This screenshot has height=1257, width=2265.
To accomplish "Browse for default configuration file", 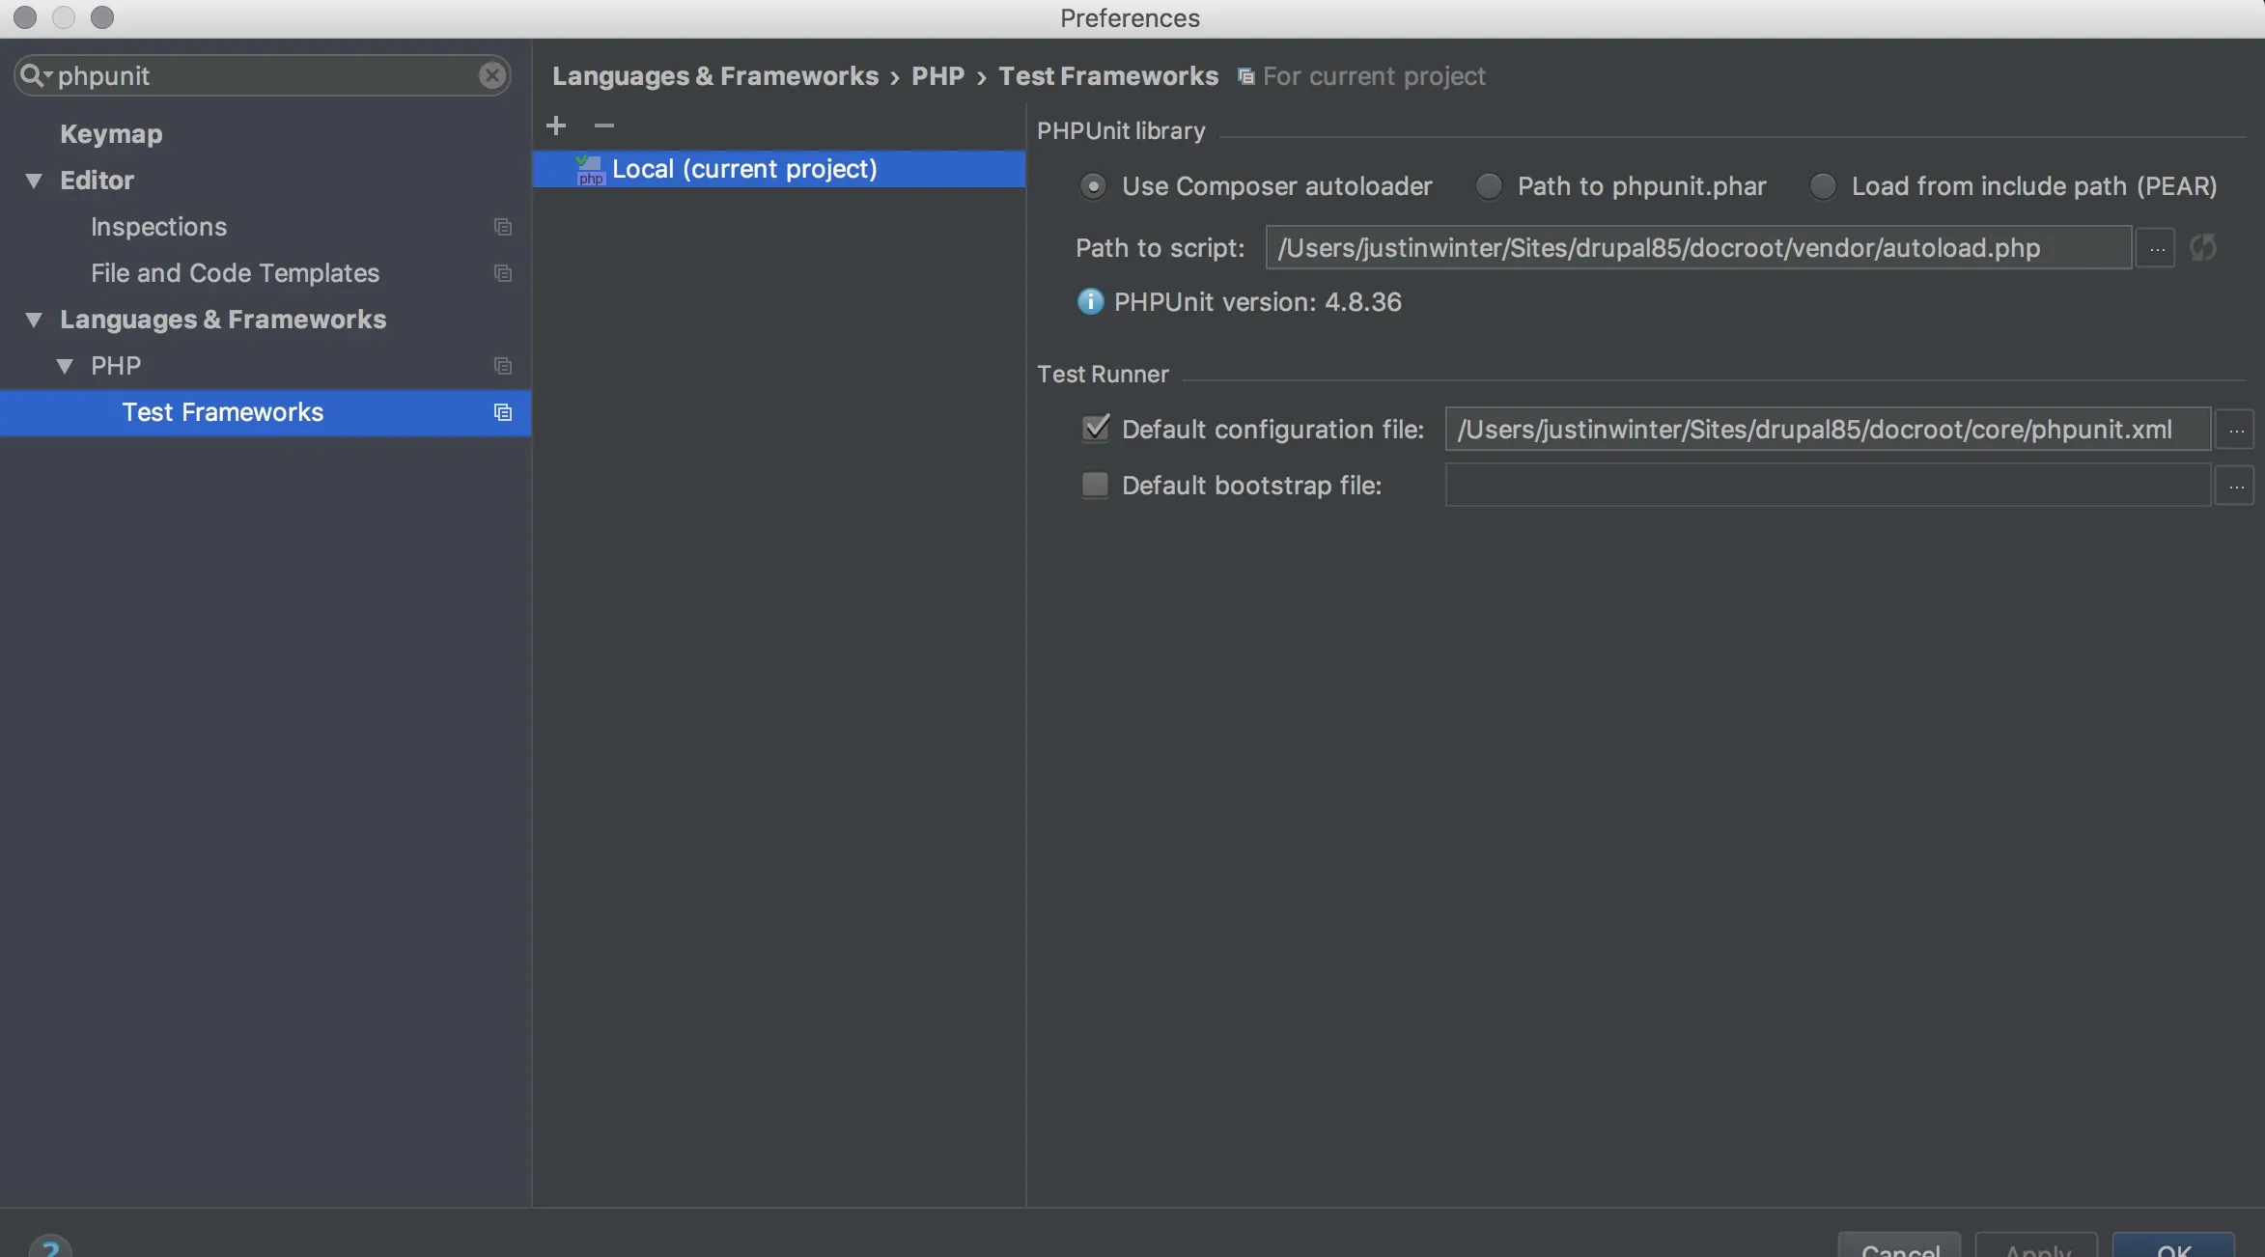I will (x=2235, y=430).
